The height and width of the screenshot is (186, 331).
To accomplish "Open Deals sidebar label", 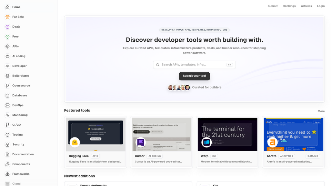I will click(x=16, y=27).
